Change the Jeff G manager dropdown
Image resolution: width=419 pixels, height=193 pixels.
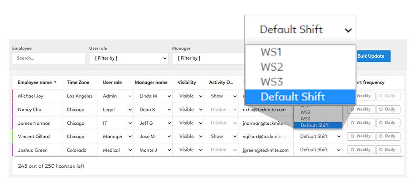tap(155, 123)
